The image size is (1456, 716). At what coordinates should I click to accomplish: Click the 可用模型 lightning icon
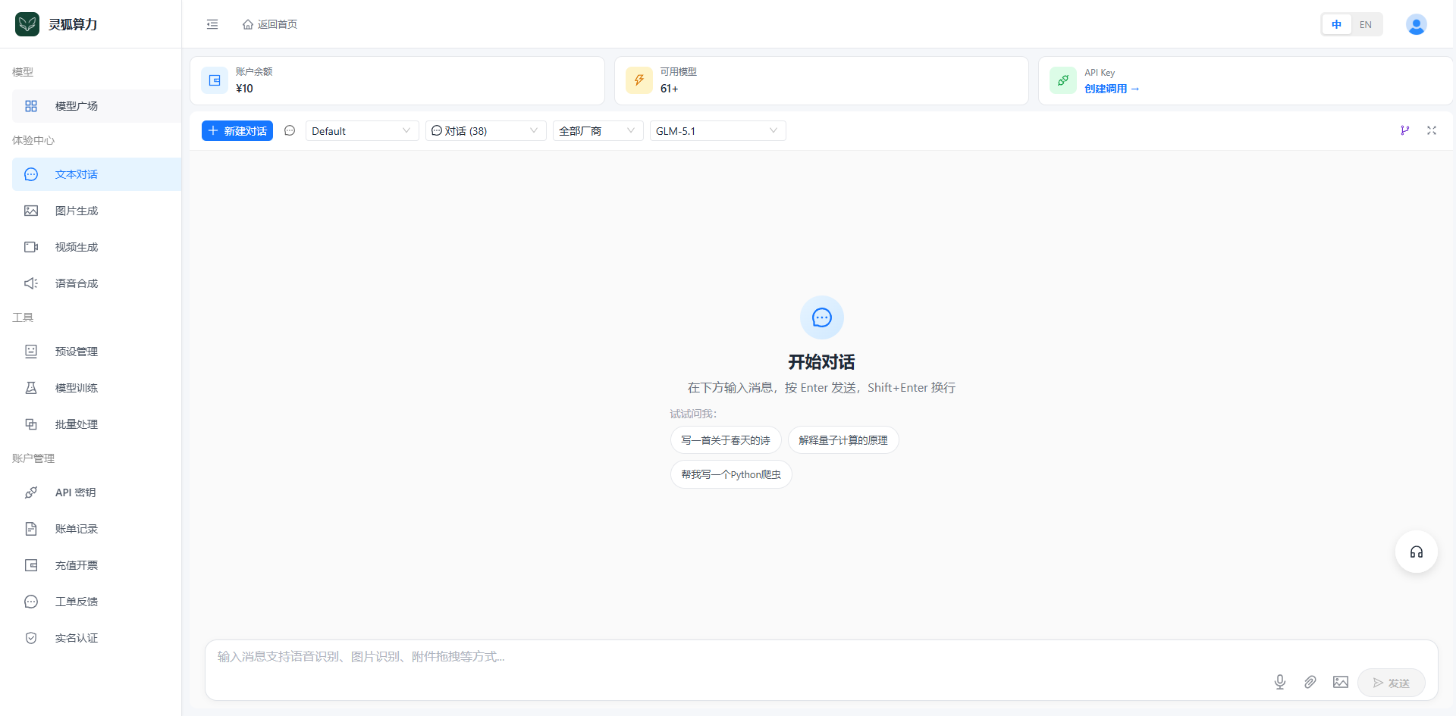click(639, 80)
